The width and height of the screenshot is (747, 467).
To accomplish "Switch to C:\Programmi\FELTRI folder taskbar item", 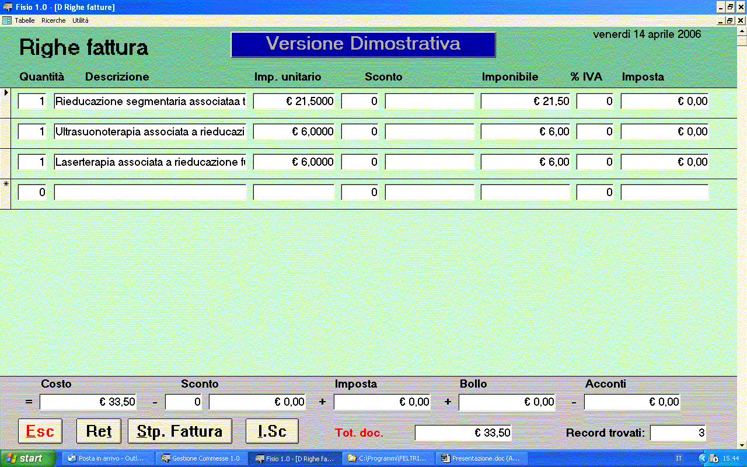I will point(389,458).
